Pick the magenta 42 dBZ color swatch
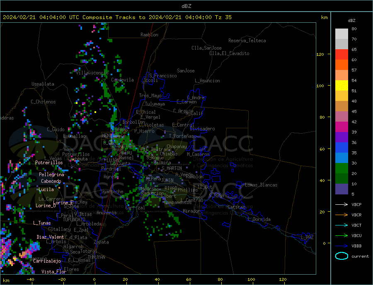 pos(342,127)
